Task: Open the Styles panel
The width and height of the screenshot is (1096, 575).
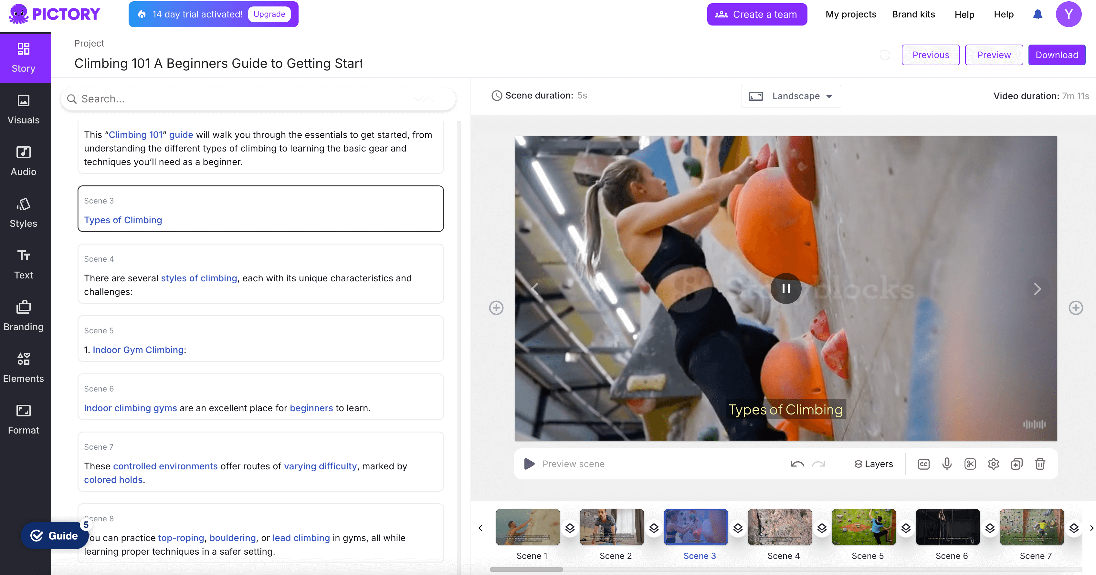Action: (23, 213)
